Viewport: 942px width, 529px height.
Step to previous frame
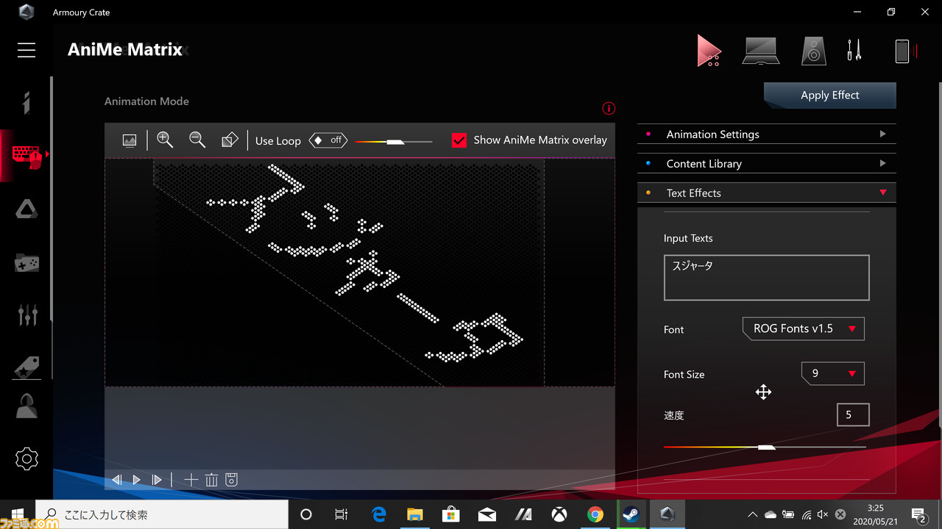tap(116, 480)
